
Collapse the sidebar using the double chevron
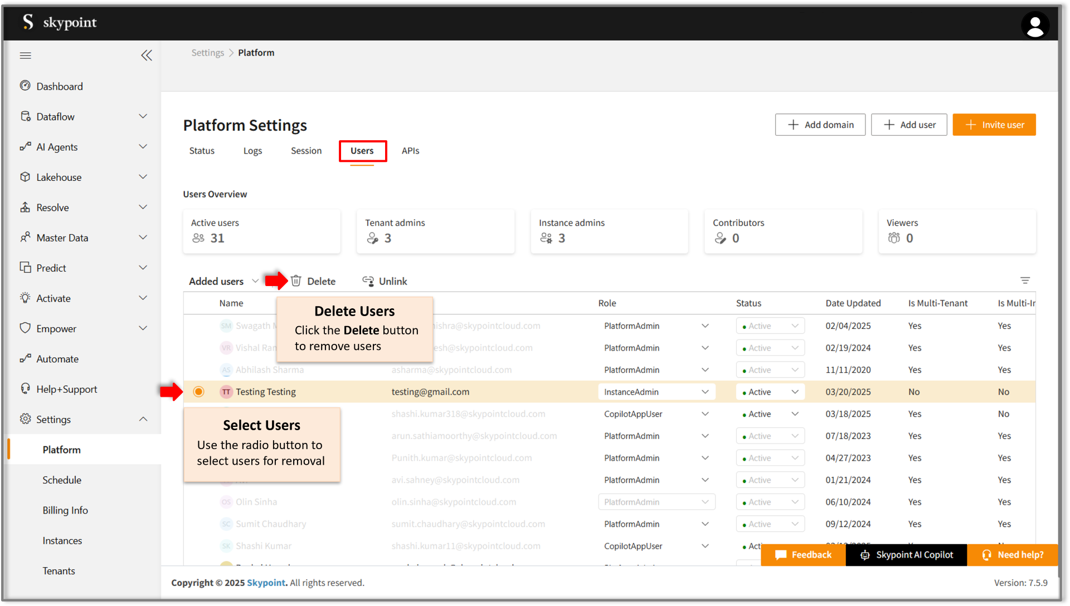coord(147,55)
